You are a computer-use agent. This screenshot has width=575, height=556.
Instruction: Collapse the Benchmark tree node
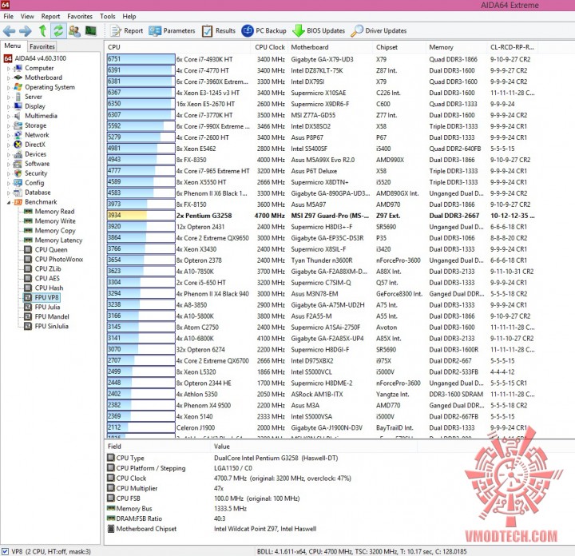(9, 202)
